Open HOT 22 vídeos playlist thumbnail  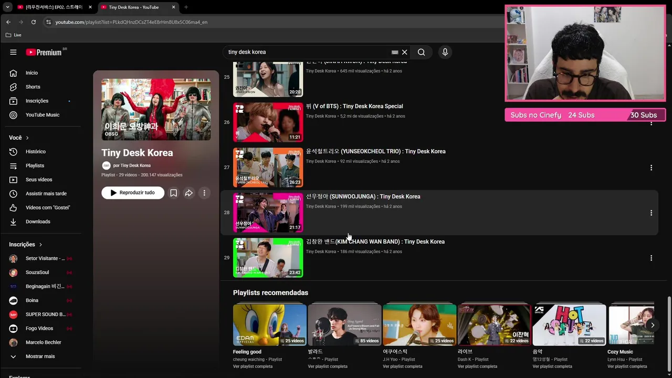coord(569,325)
